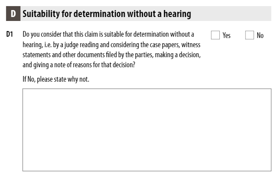
Task: Click the line starting 'statements and other documents'
Action: click(111, 55)
